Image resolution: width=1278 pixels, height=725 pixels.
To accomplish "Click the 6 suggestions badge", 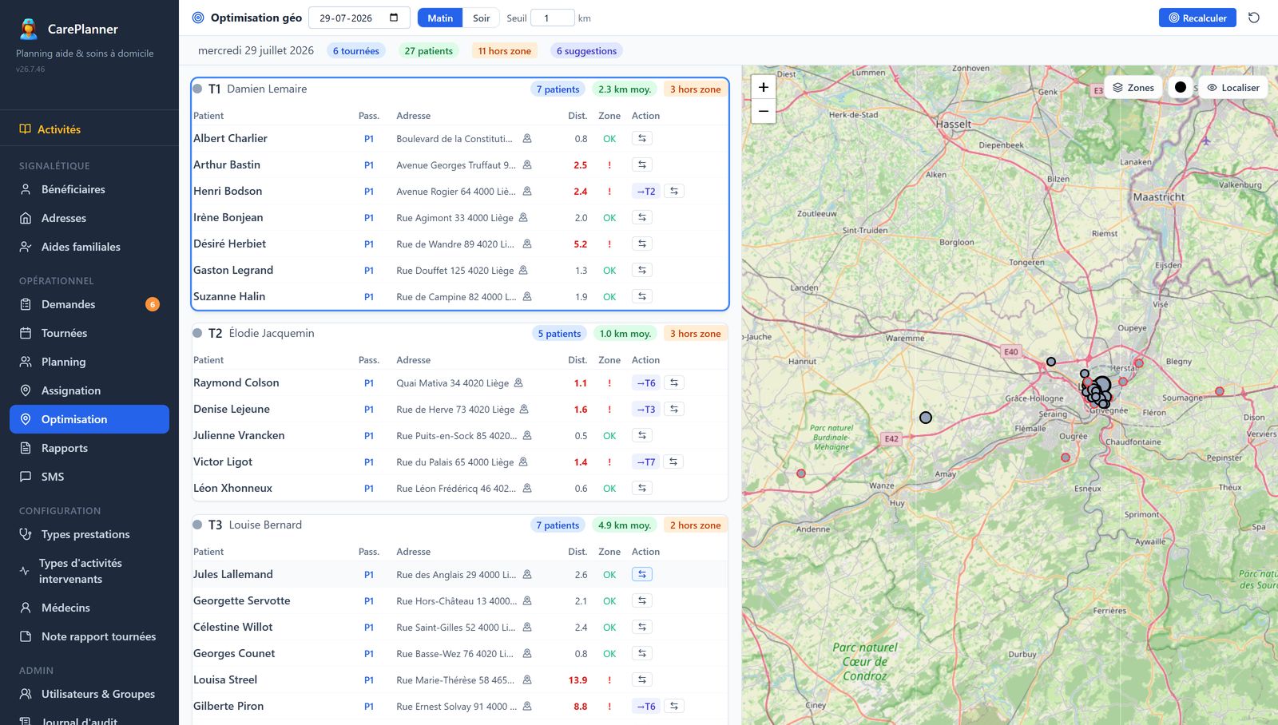I will coord(586,50).
